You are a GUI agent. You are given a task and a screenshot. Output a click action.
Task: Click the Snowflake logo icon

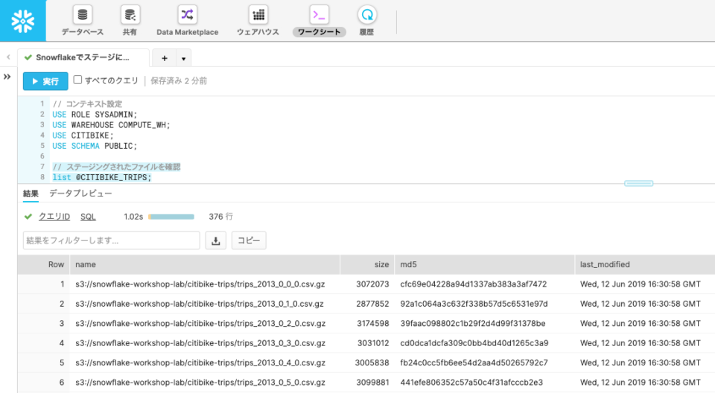click(x=23, y=21)
